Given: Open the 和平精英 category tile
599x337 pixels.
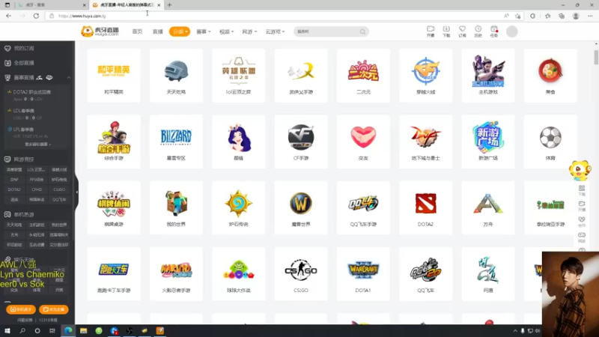Looking at the screenshot, I should 114,76.
